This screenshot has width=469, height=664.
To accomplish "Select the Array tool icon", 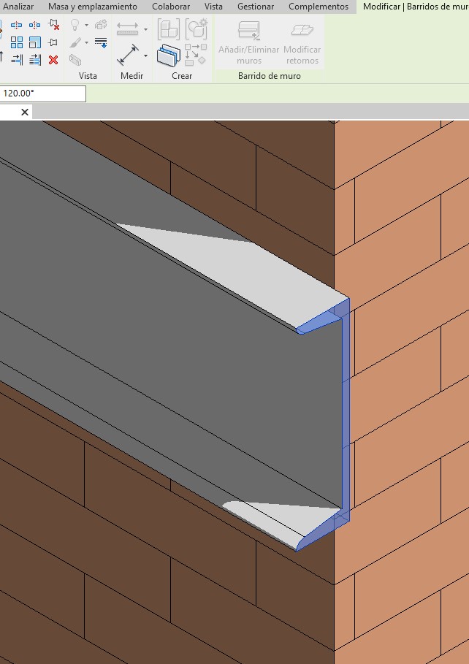I will coord(16,42).
